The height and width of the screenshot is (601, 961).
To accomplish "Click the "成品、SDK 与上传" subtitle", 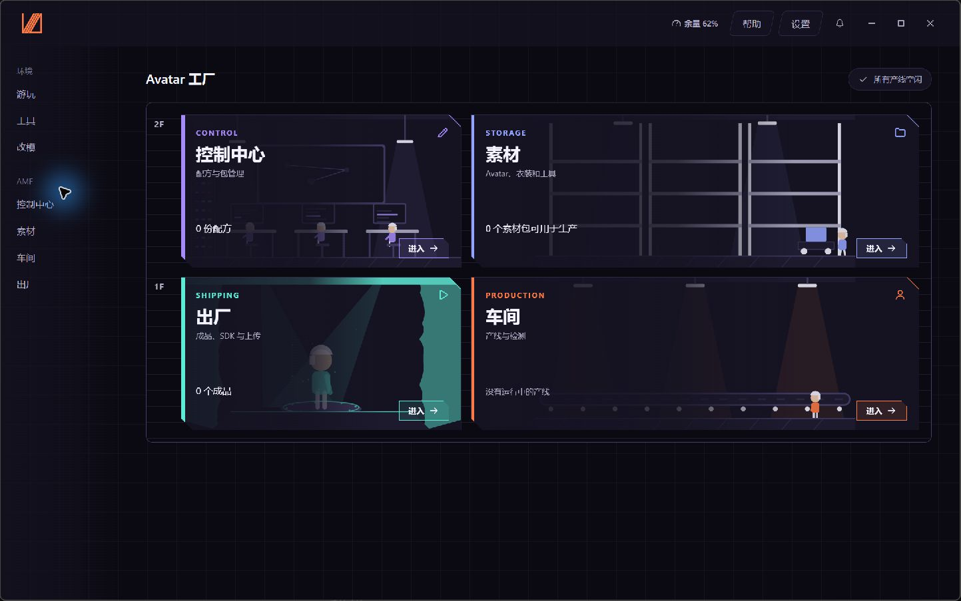I will point(228,336).
